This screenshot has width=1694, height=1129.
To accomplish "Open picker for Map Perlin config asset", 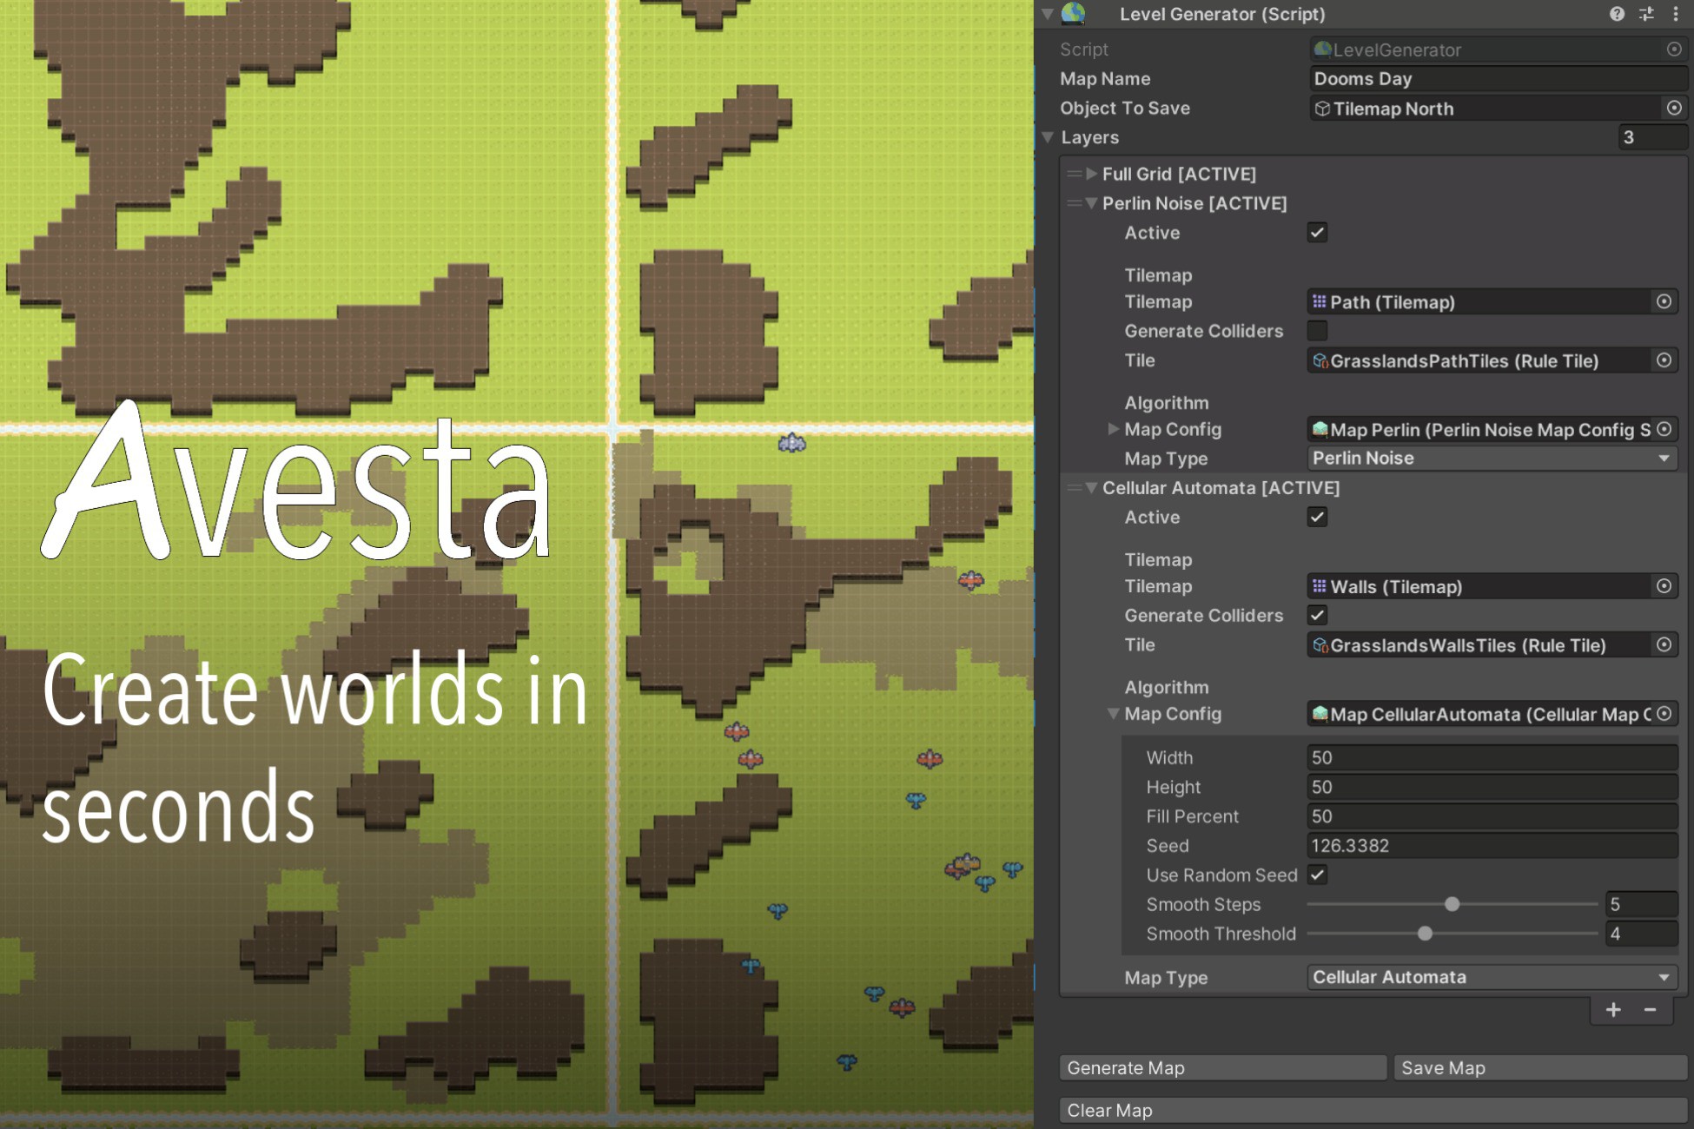I will [1663, 429].
